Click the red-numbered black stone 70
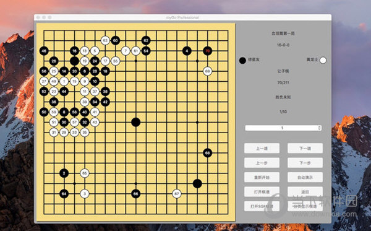Screen dimensions: 371x231 point(208,51)
